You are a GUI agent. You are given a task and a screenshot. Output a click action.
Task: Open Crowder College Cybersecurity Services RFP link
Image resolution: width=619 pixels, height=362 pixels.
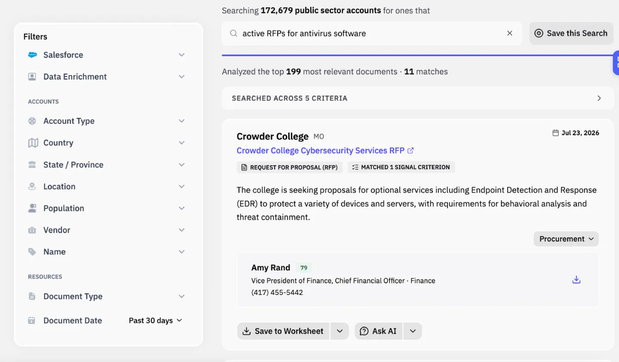[x=320, y=150]
